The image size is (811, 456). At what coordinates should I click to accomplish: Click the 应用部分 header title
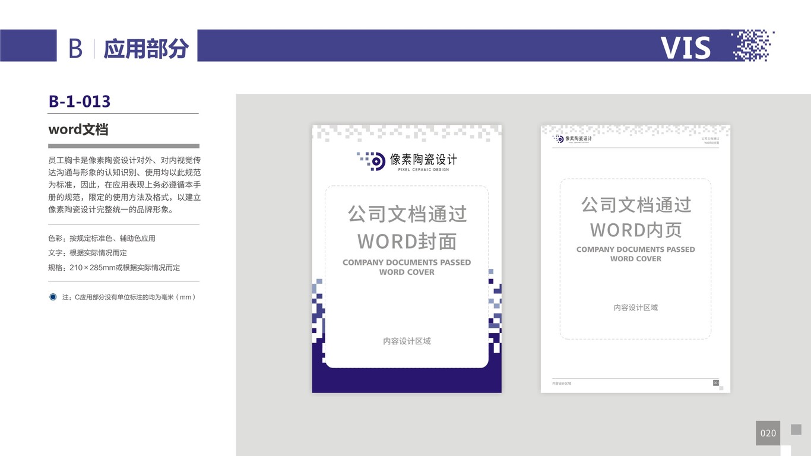146,48
